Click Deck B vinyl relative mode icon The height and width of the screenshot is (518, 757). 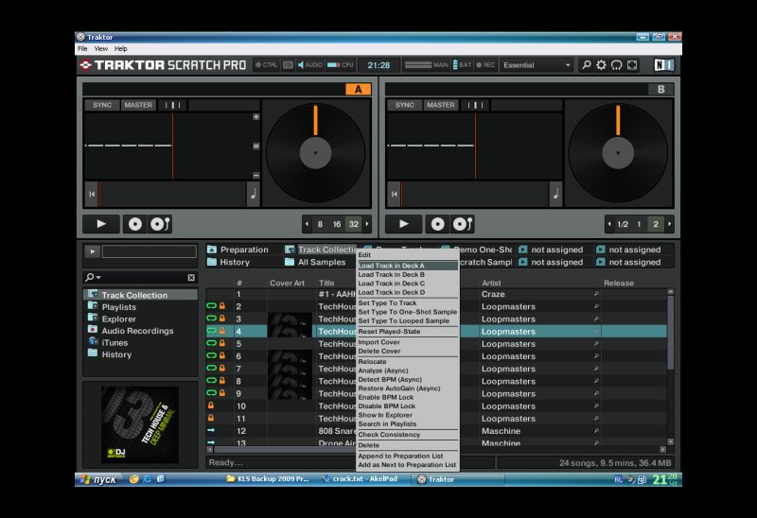(x=463, y=224)
